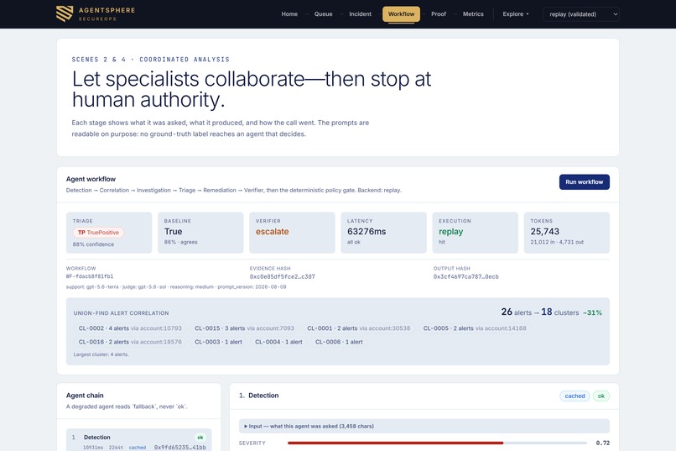676x451 pixels.
Task: Click the hash 0x9fd65235…41bb
Action: [179, 448]
